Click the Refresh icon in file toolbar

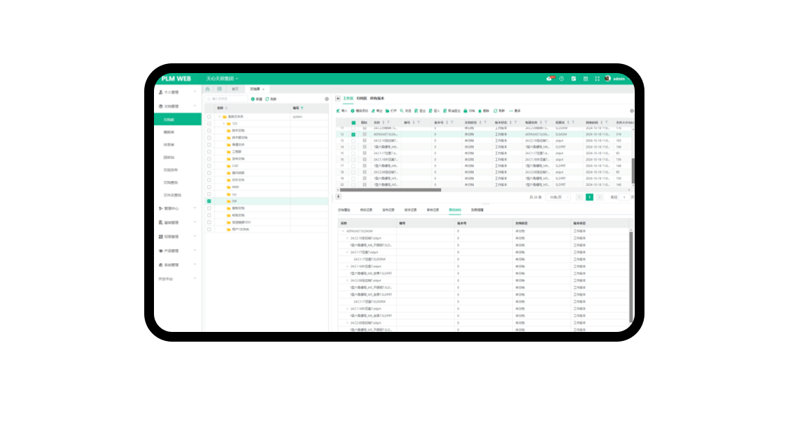[495, 111]
